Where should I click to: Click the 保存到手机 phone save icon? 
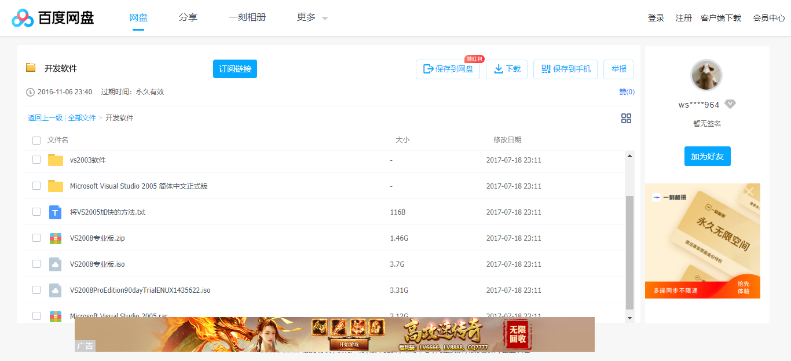click(547, 69)
